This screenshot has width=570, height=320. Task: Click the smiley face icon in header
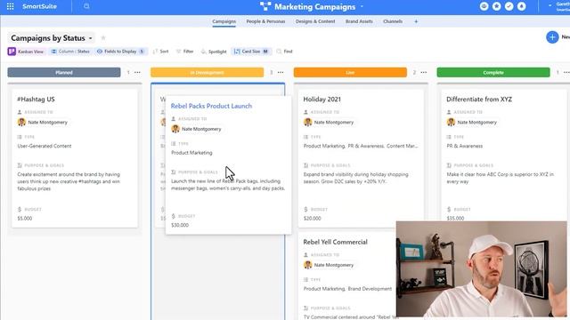tap(484, 6)
